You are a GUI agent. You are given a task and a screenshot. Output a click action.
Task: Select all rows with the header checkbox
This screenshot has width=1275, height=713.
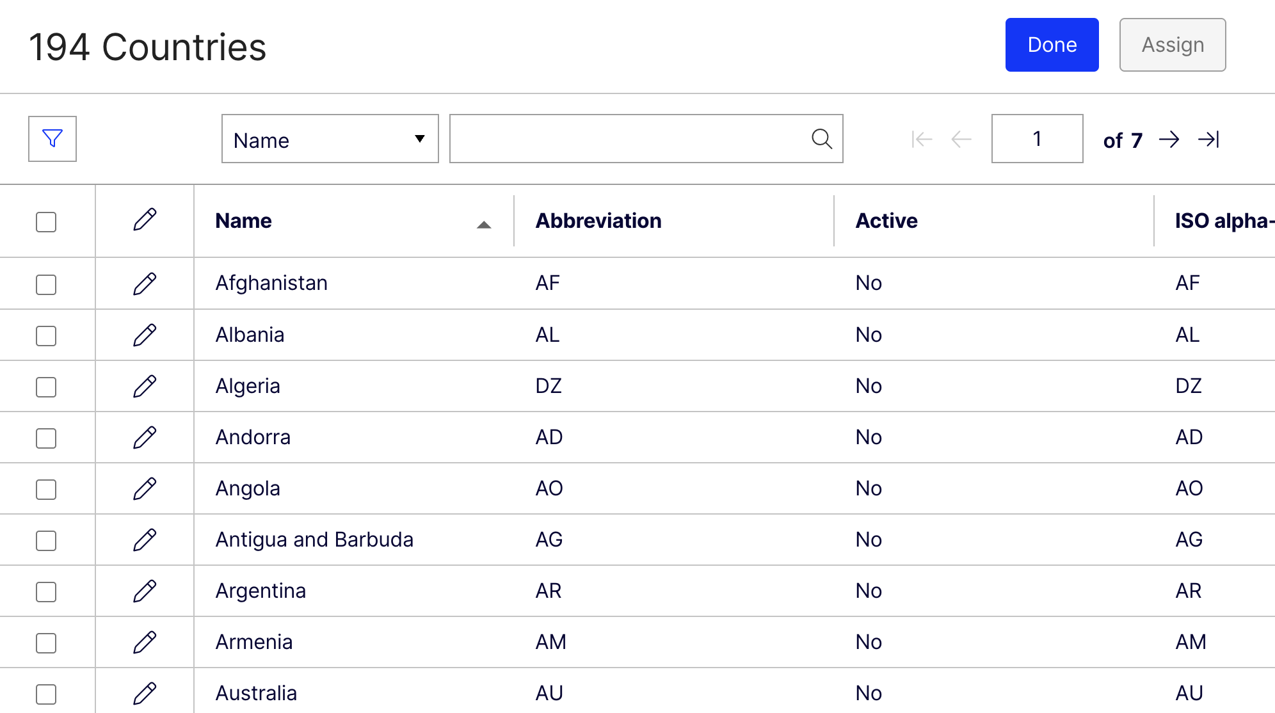point(46,221)
